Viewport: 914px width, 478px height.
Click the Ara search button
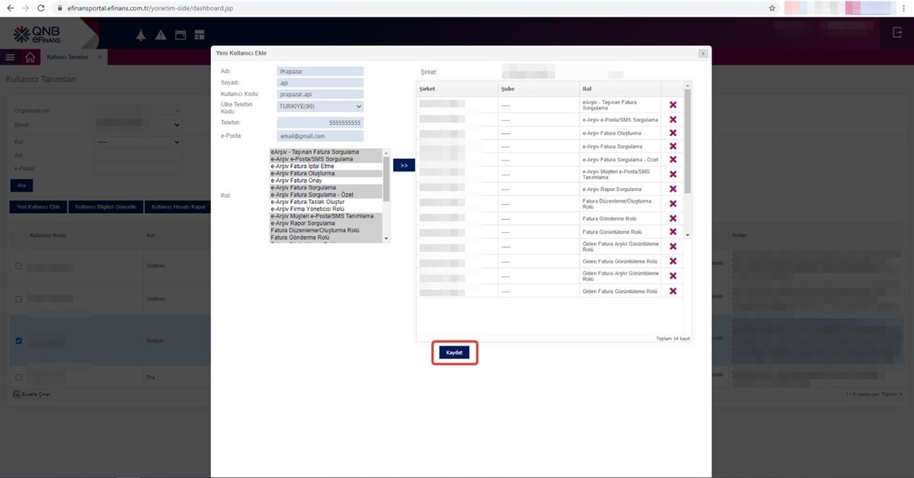21,186
